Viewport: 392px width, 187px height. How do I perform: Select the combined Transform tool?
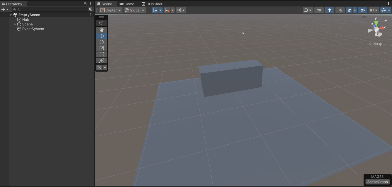pyautogui.click(x=102, y=60)
